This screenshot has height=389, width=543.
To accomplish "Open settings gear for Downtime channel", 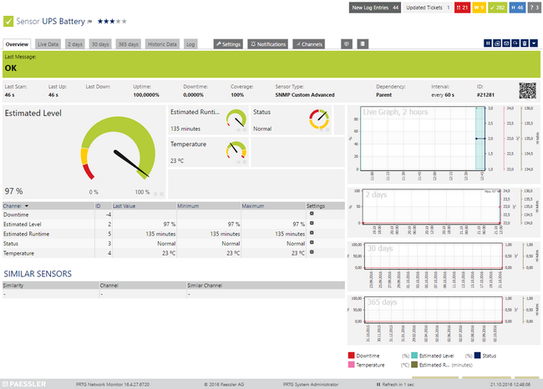I will 312,214.
